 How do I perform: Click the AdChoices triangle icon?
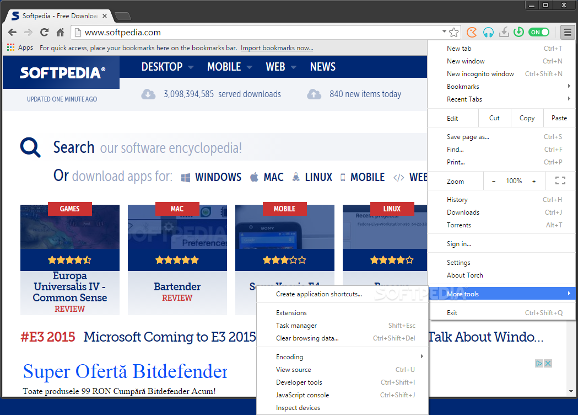tap(539, 363)
